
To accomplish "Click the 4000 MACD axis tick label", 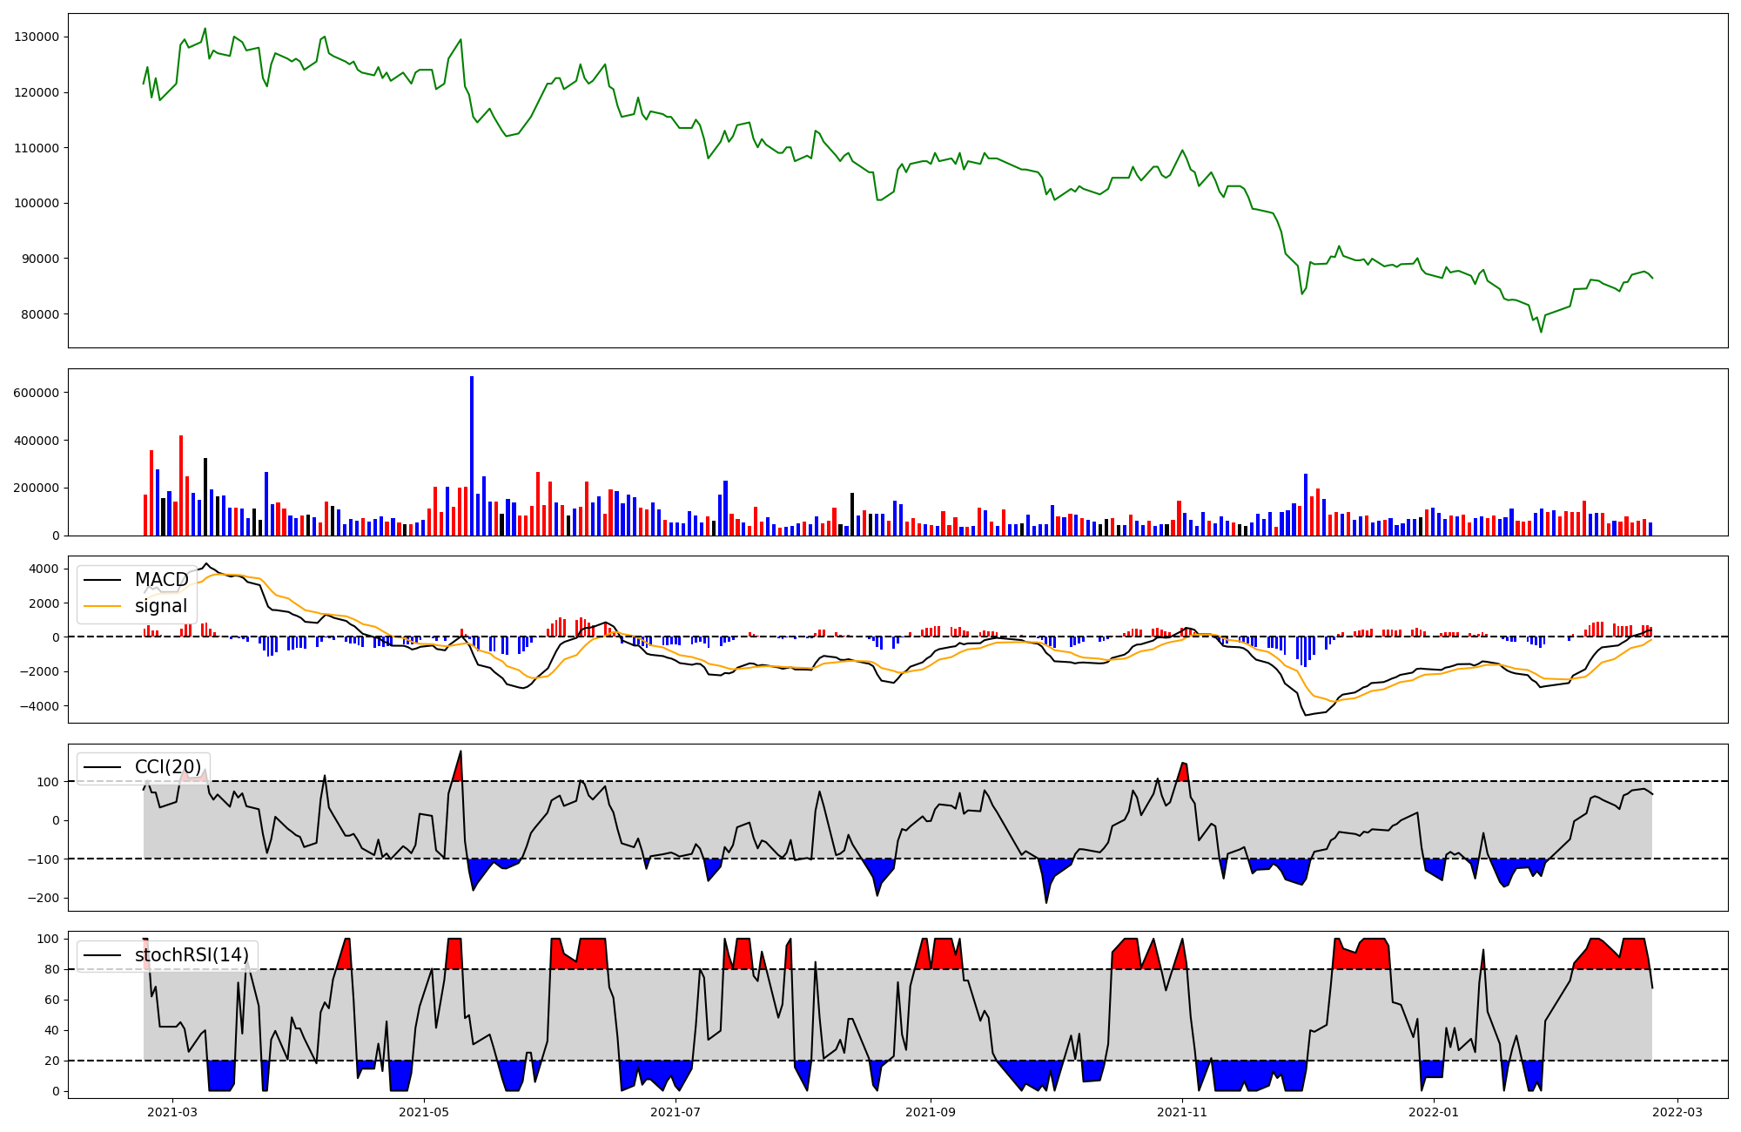I will coord(44,569).
